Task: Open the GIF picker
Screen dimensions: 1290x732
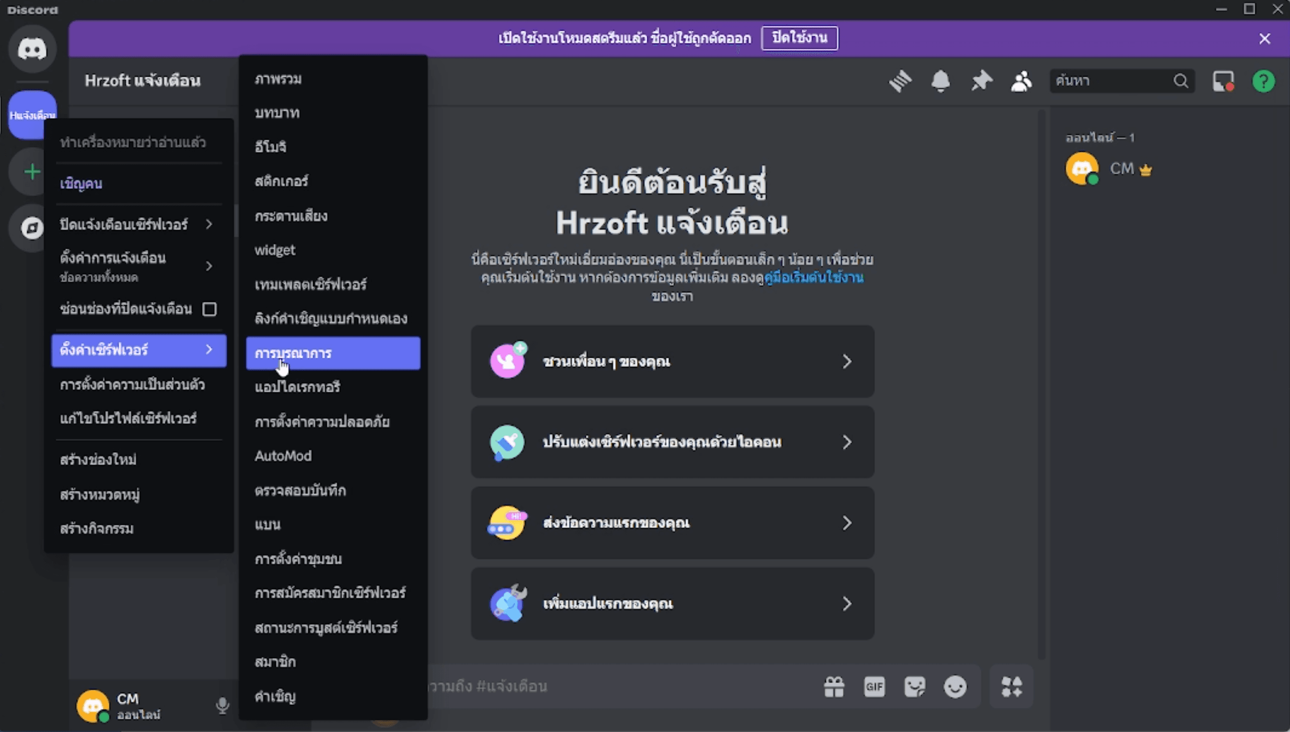Action: (x=875, y=686)
